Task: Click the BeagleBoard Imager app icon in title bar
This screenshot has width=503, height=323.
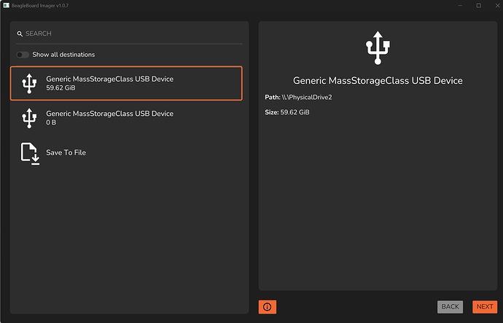Action: 6,5
